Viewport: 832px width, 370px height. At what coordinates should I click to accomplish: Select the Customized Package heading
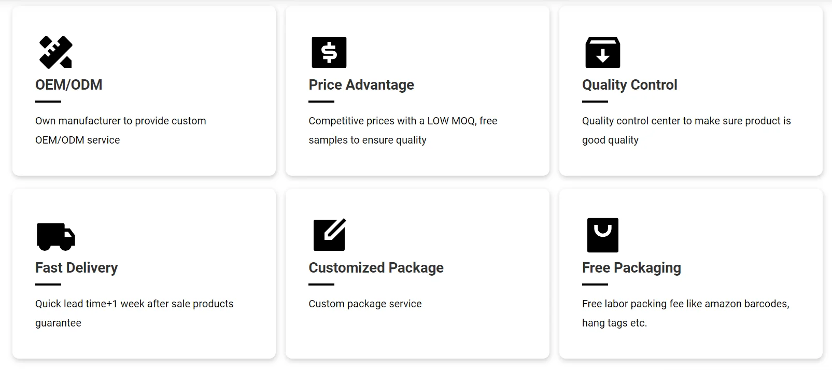376,268
